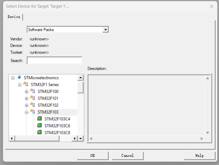219x165 pixels.
Task: Click into the Search input field
Action: pos(54,60)
